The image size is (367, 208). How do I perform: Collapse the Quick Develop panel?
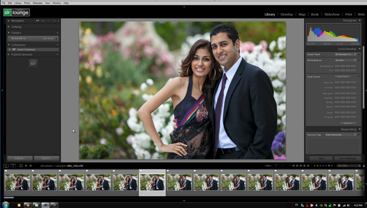click(360, 49)
